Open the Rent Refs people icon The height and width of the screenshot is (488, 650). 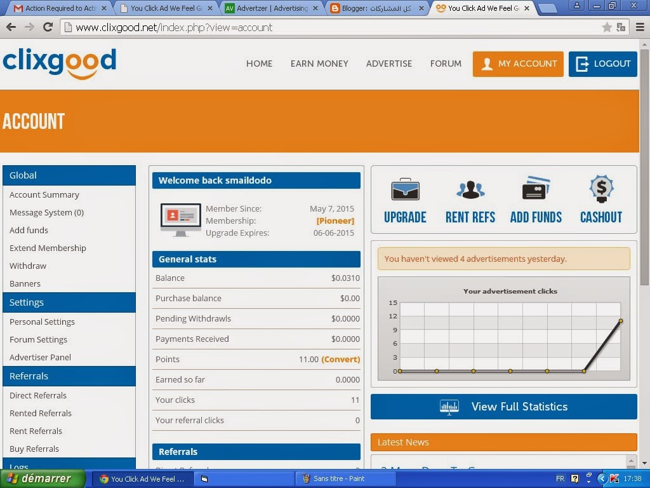click(470, 189)
